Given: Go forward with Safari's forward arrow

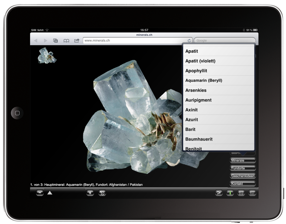Looking at the screenshot, I should [46, 41].
